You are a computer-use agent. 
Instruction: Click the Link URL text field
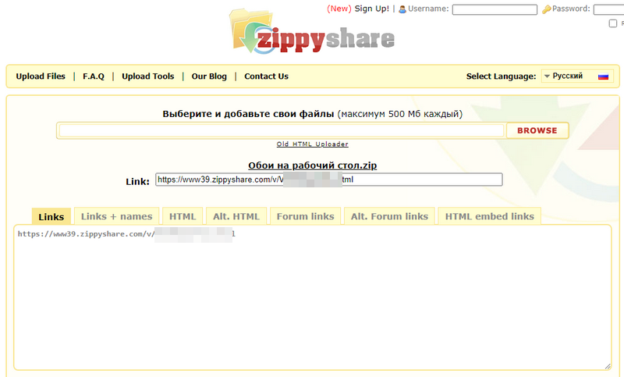328,180
